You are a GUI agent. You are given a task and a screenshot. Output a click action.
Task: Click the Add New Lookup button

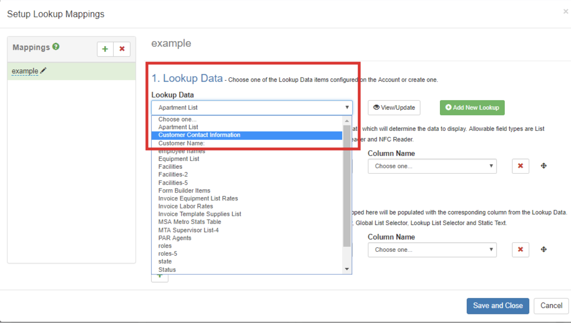tap(472, 108)
